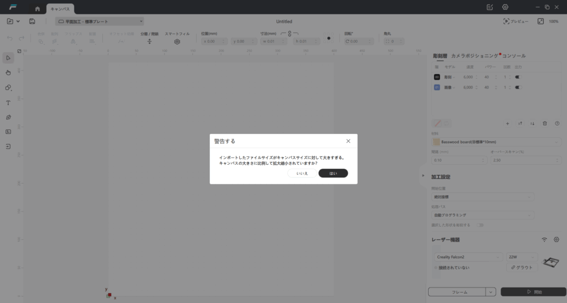The image size is (567, 303).
Task: Select the hand pan tool
Action: (8, 72)
